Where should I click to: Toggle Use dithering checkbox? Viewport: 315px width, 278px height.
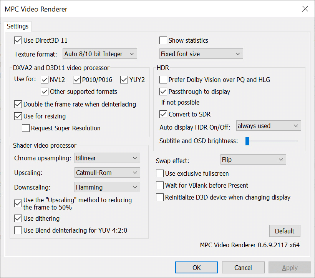18,218
